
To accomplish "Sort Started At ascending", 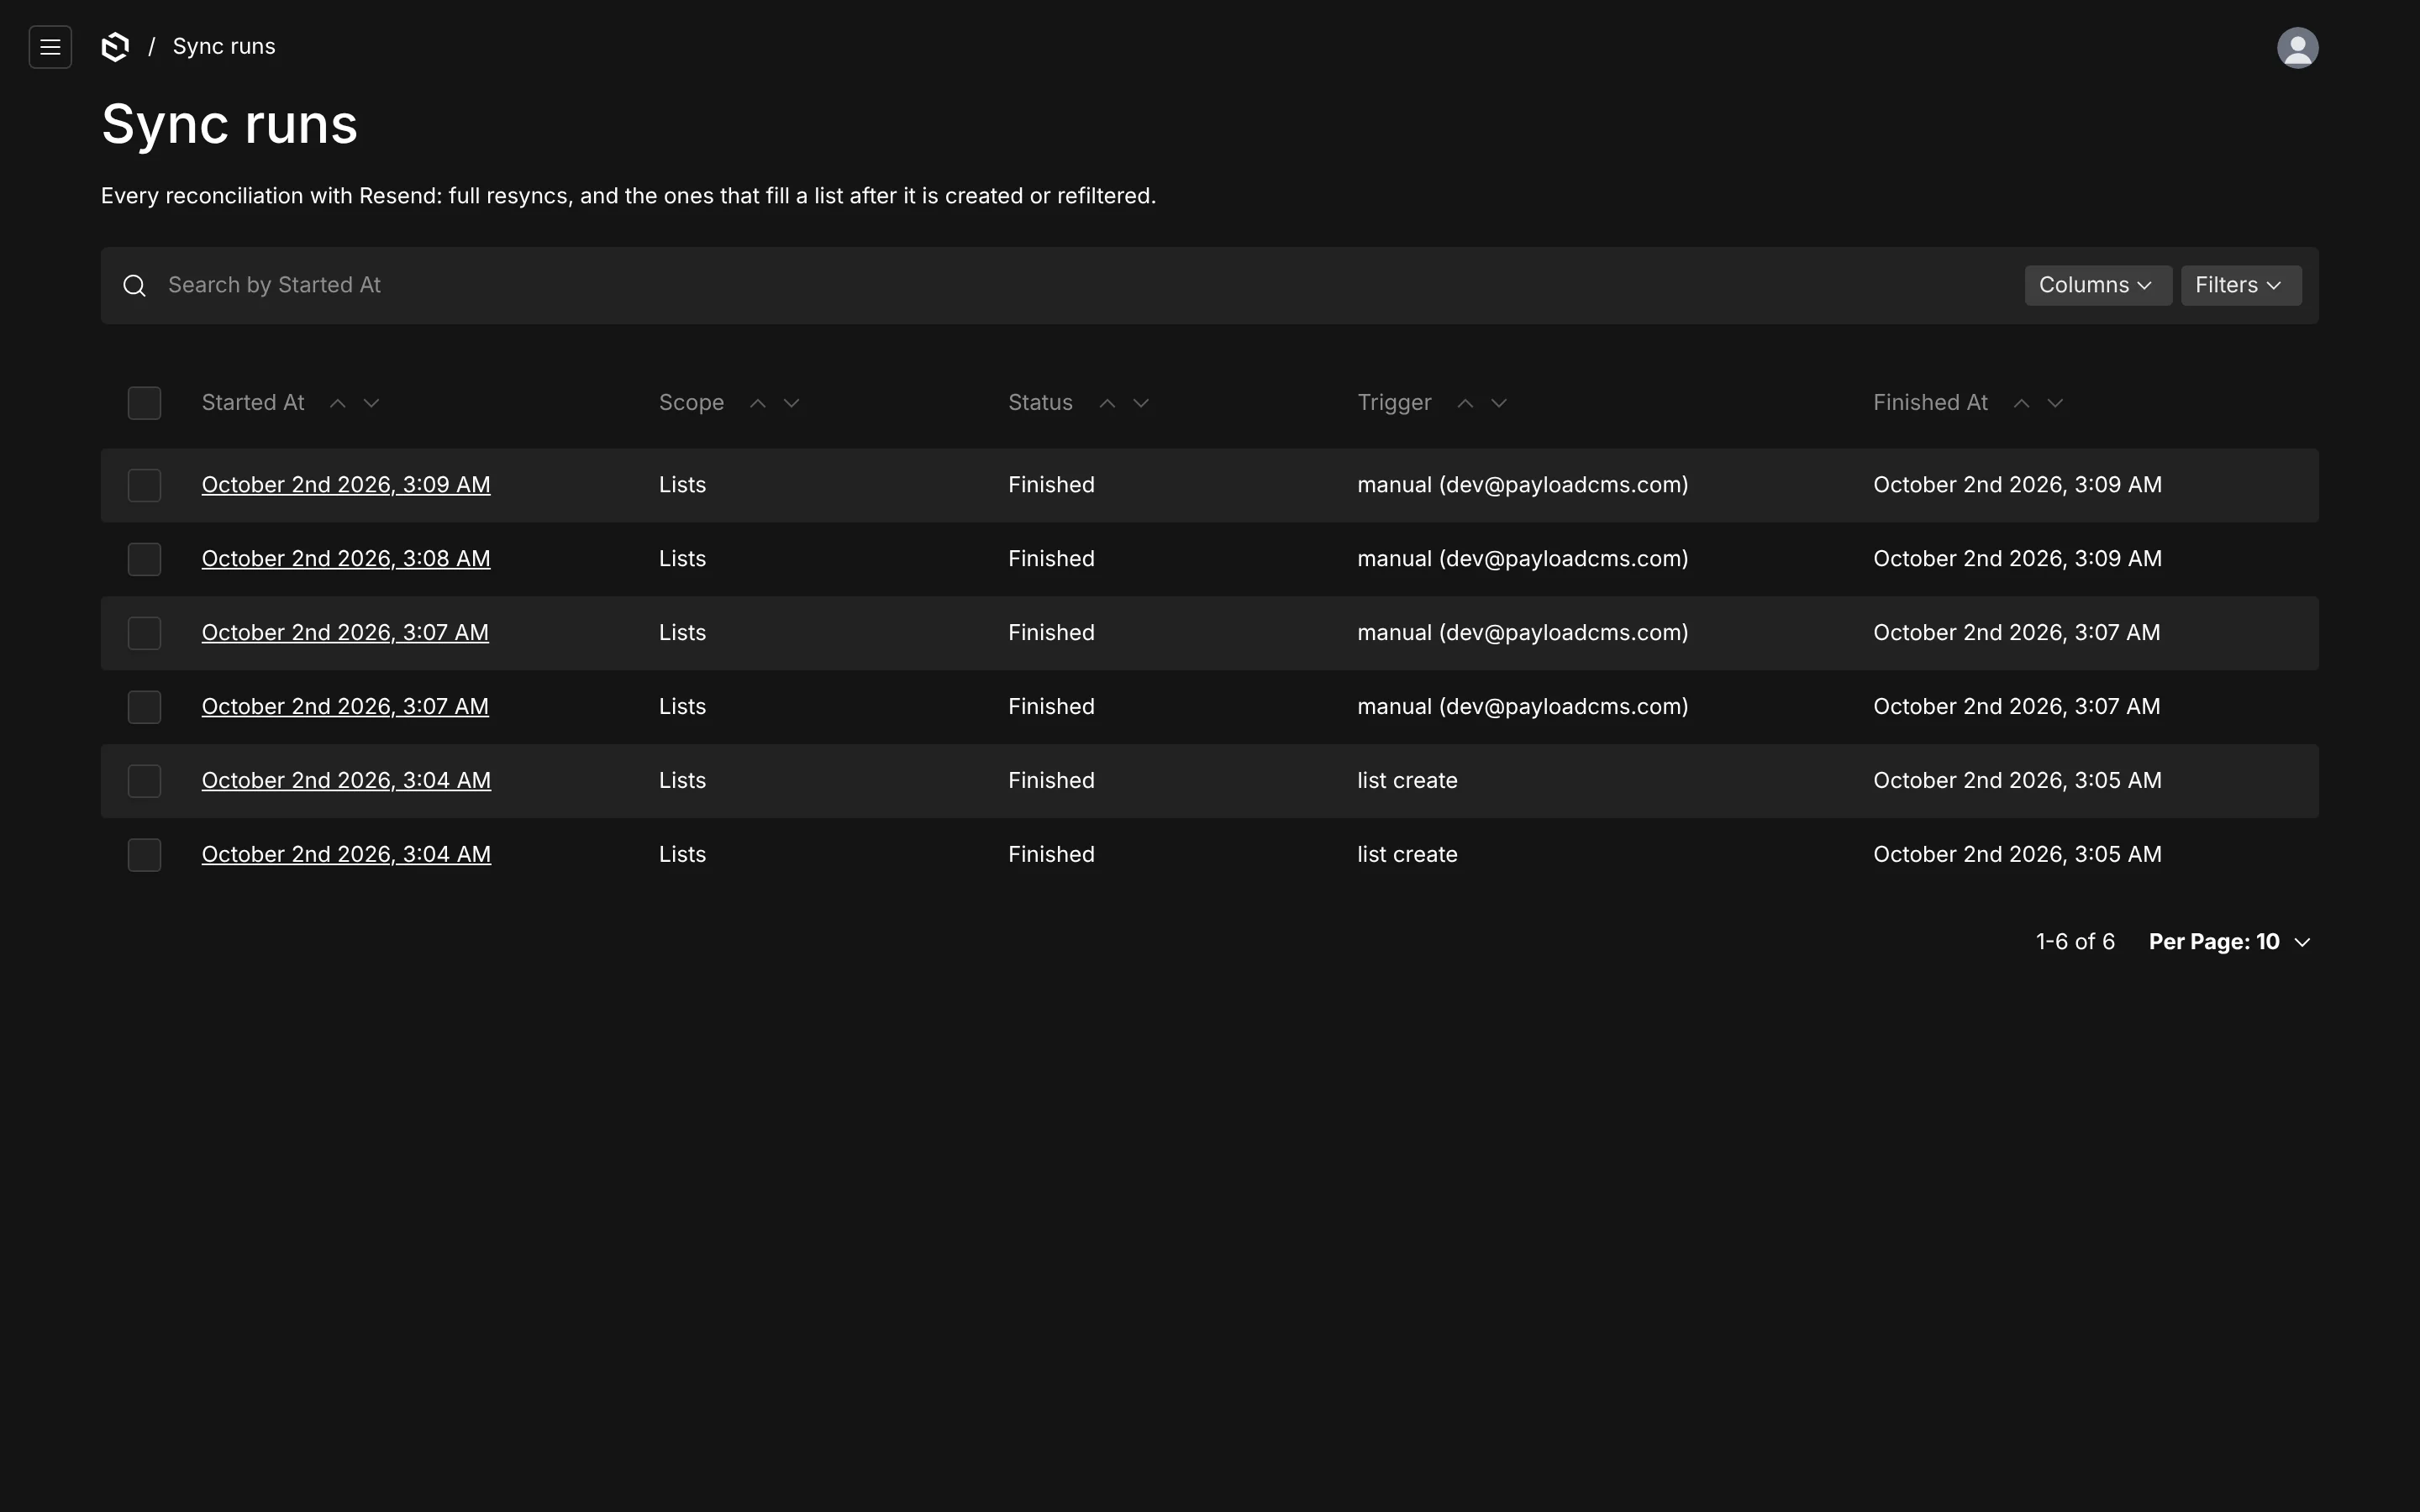I will pos(338,403).
